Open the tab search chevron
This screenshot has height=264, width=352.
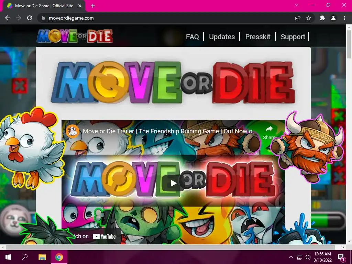(297, 5)
